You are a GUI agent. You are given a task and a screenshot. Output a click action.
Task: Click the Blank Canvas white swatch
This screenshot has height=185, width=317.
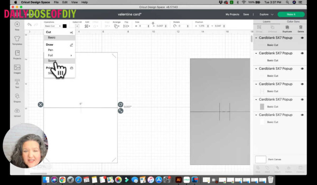pos(261,159)
